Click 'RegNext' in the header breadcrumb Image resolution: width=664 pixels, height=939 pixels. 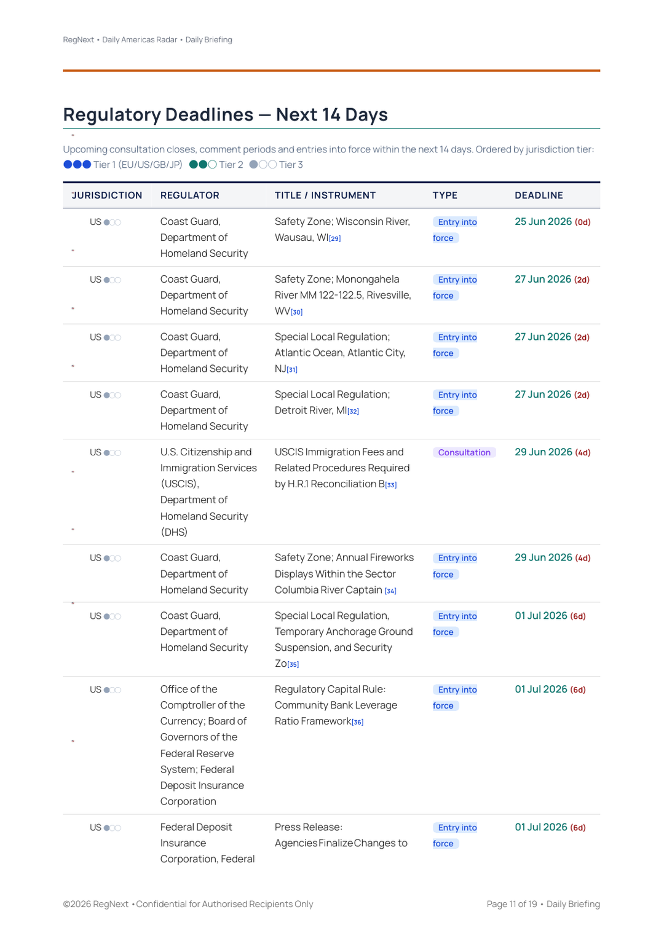79,40
